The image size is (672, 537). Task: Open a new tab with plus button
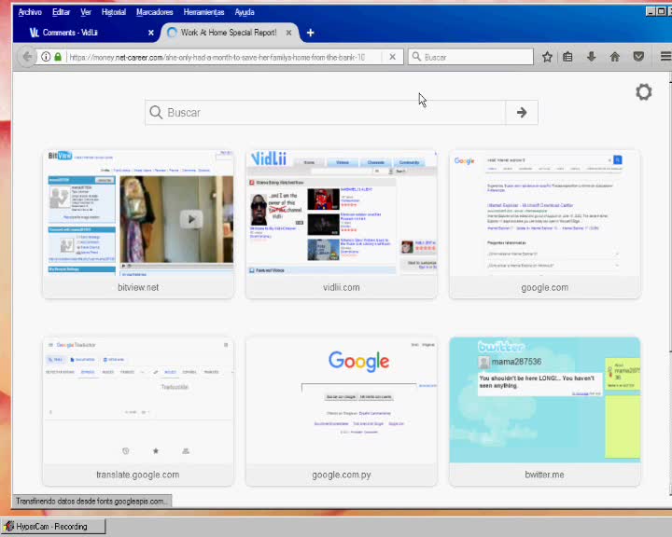click(x=310, y=33)
